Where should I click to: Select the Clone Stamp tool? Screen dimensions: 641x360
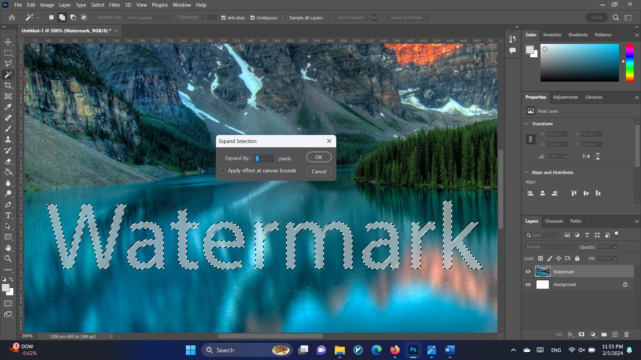click(x=8, y=139)
